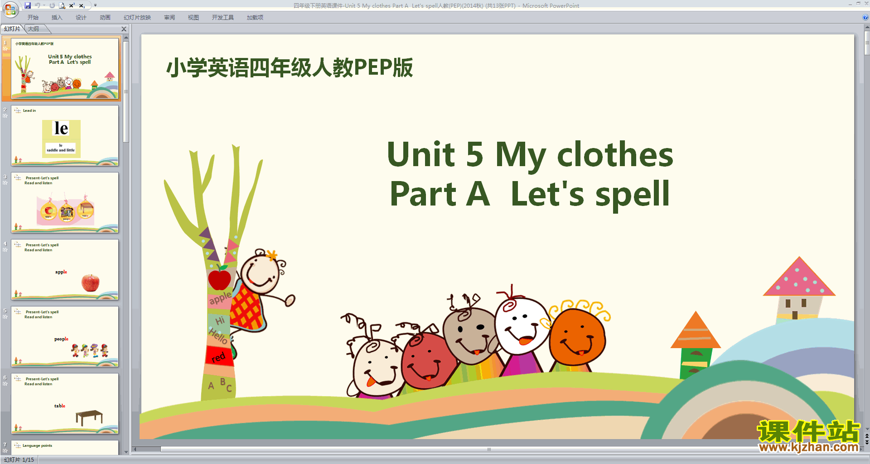Click thumbnail pane scroll down arrow
870x464 pixels.
tap(126, 452)
